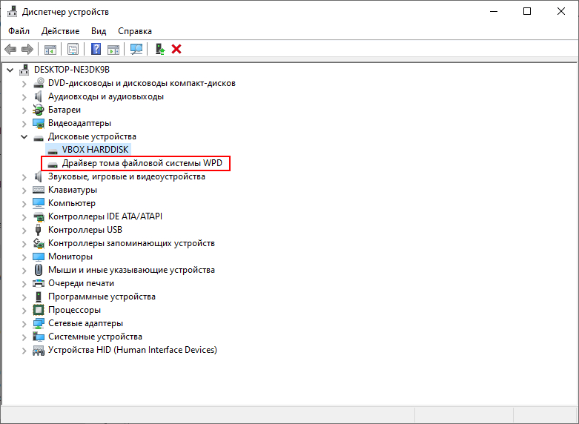Select the Клавиатуры category label
This screenshot has height=424, width=579.
[73, 190]
